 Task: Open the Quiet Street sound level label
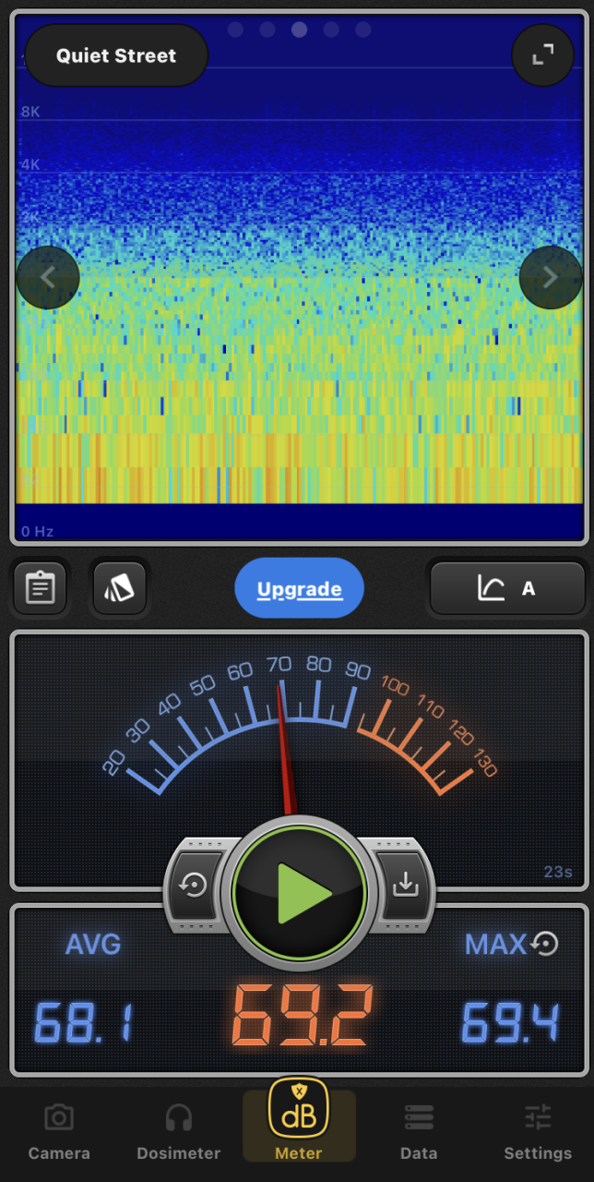pyautogui.click(x=116, y=55)
